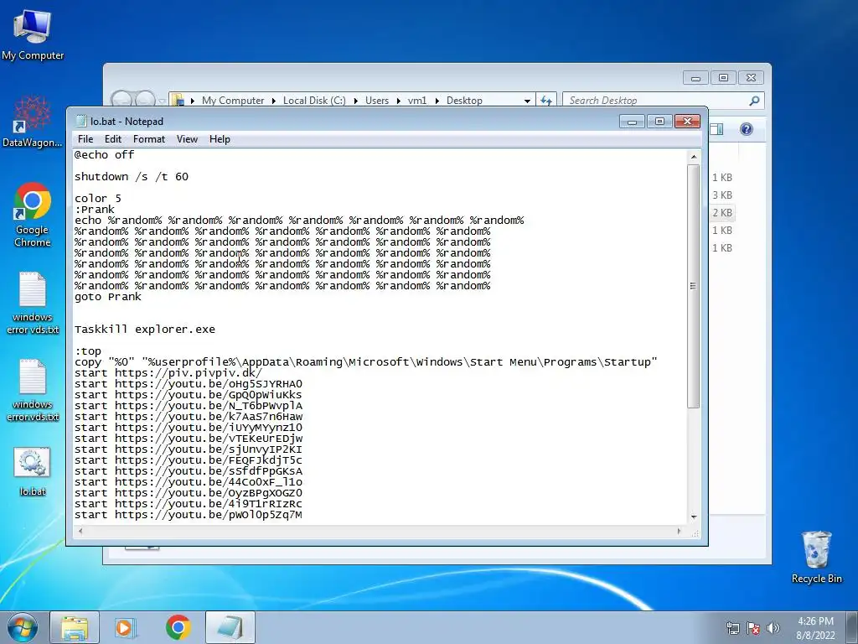Open the Format menu in Notepad
This screenshot has width=858, height=644.
pos(149,139)
